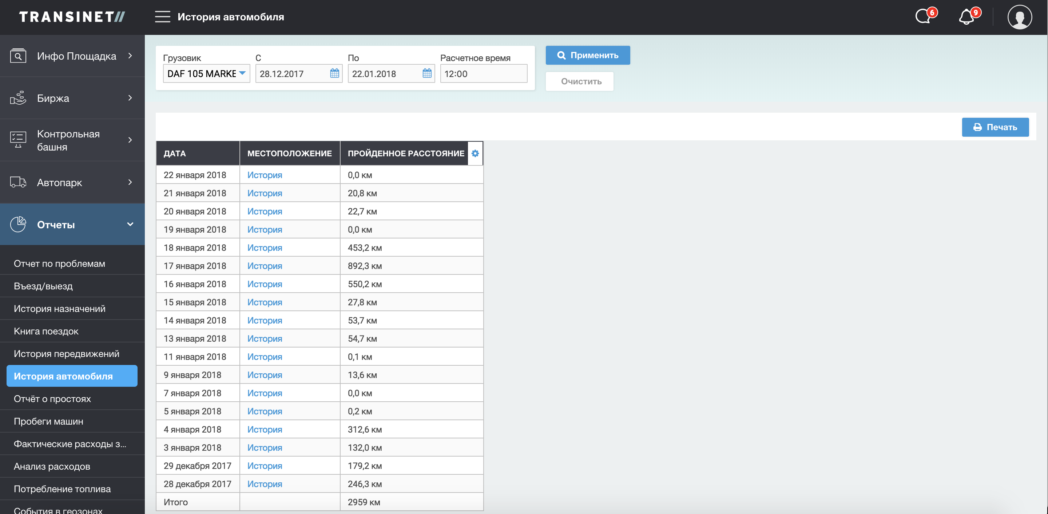Click the Печать print button

click(995, 127)
